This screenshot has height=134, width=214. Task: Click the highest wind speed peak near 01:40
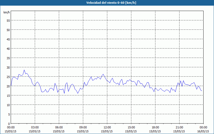pos(24,70)
